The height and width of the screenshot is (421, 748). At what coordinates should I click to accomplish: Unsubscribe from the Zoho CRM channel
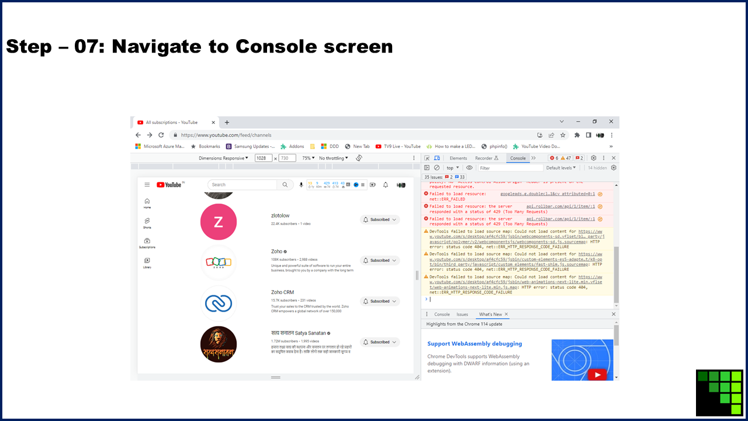tap(379, 301)
